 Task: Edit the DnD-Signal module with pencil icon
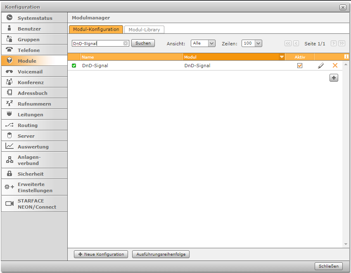point(321,66)
